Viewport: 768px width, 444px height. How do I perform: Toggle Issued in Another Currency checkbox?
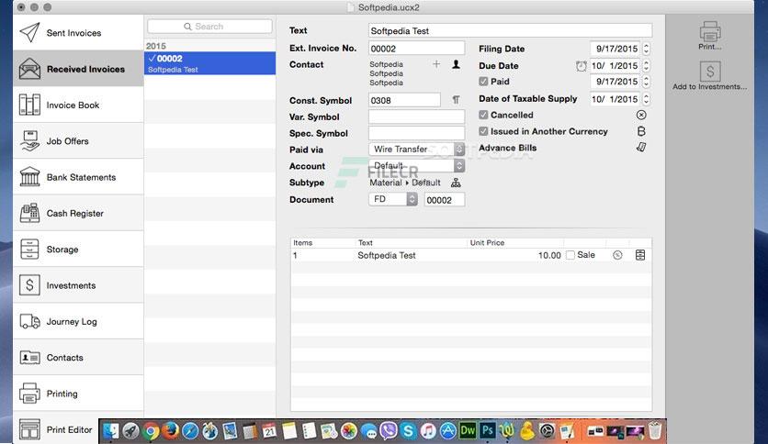coord(483,131)
